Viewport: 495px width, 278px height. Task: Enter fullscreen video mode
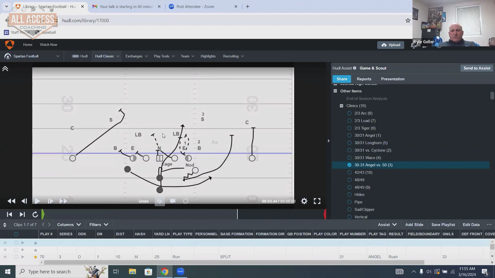pyautogui.click(x=317, y=201)
